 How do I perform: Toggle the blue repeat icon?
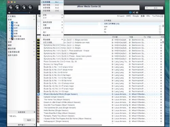(130, 13)
